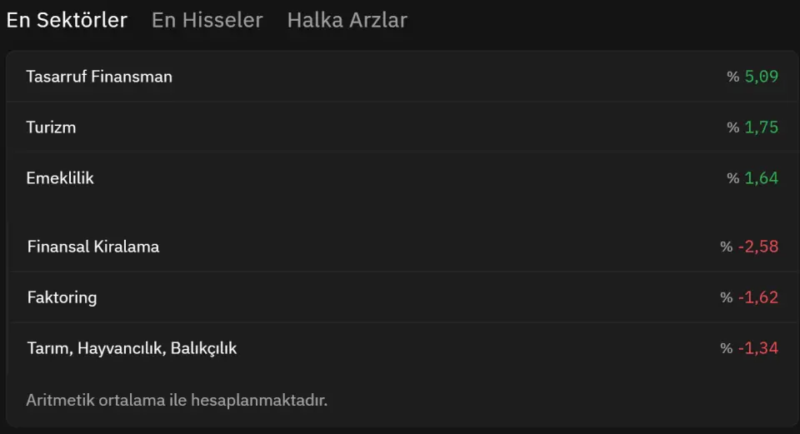Viewport: 800px width, 434px height.
Task: Select the Halka Arzlar tab
Action: (347, 20)
